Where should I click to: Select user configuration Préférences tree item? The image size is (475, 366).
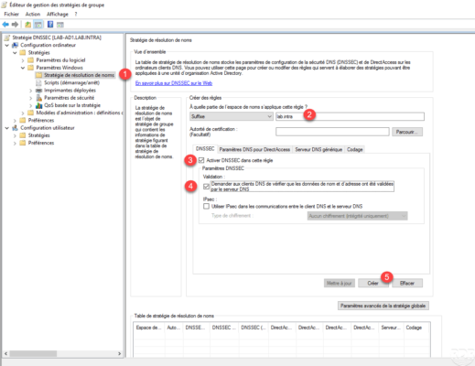tap(41, 143)
